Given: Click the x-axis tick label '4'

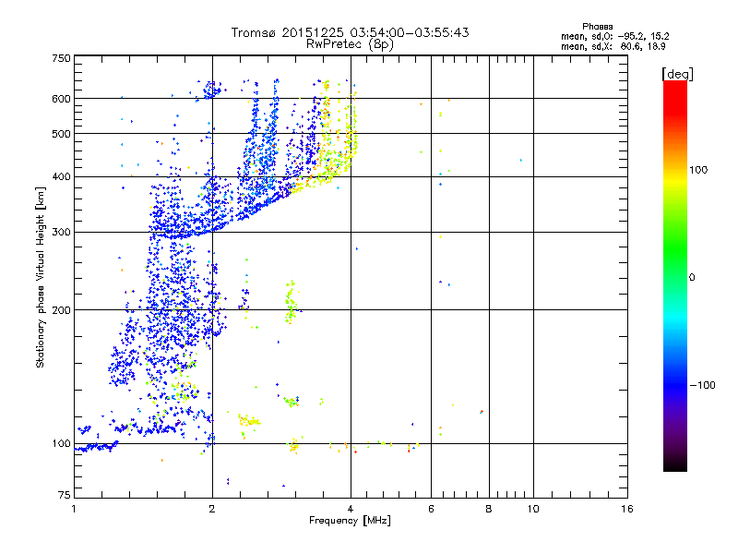Looking at the screenshot, I should (351, 509).
